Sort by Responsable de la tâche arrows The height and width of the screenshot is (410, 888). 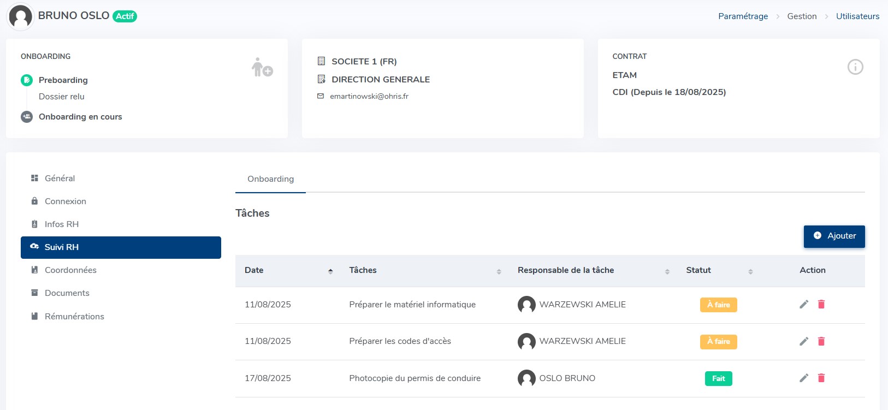click(x=667, y=271)
